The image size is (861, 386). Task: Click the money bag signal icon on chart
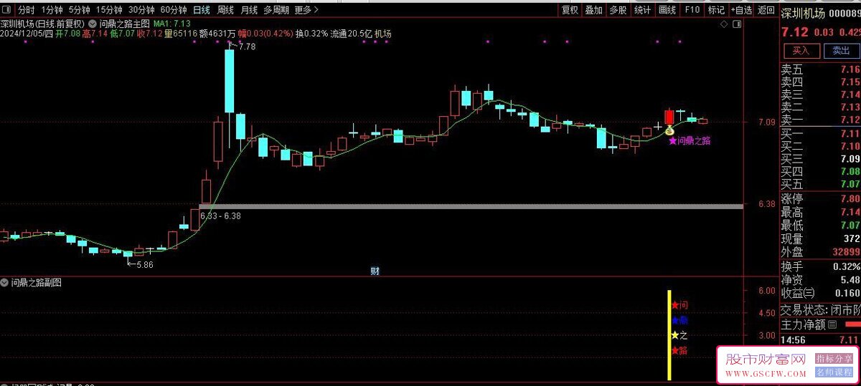[669, 130]
